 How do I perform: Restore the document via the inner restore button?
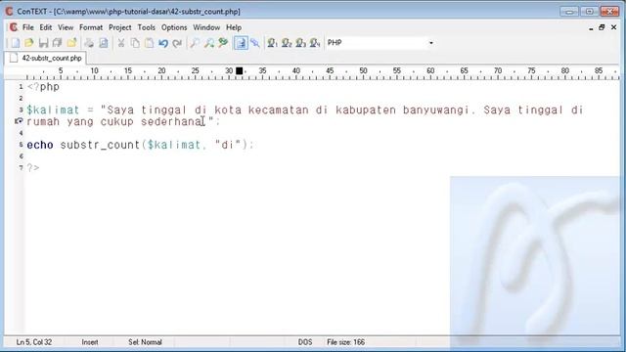pyautogui.click(x=602, y=27)
